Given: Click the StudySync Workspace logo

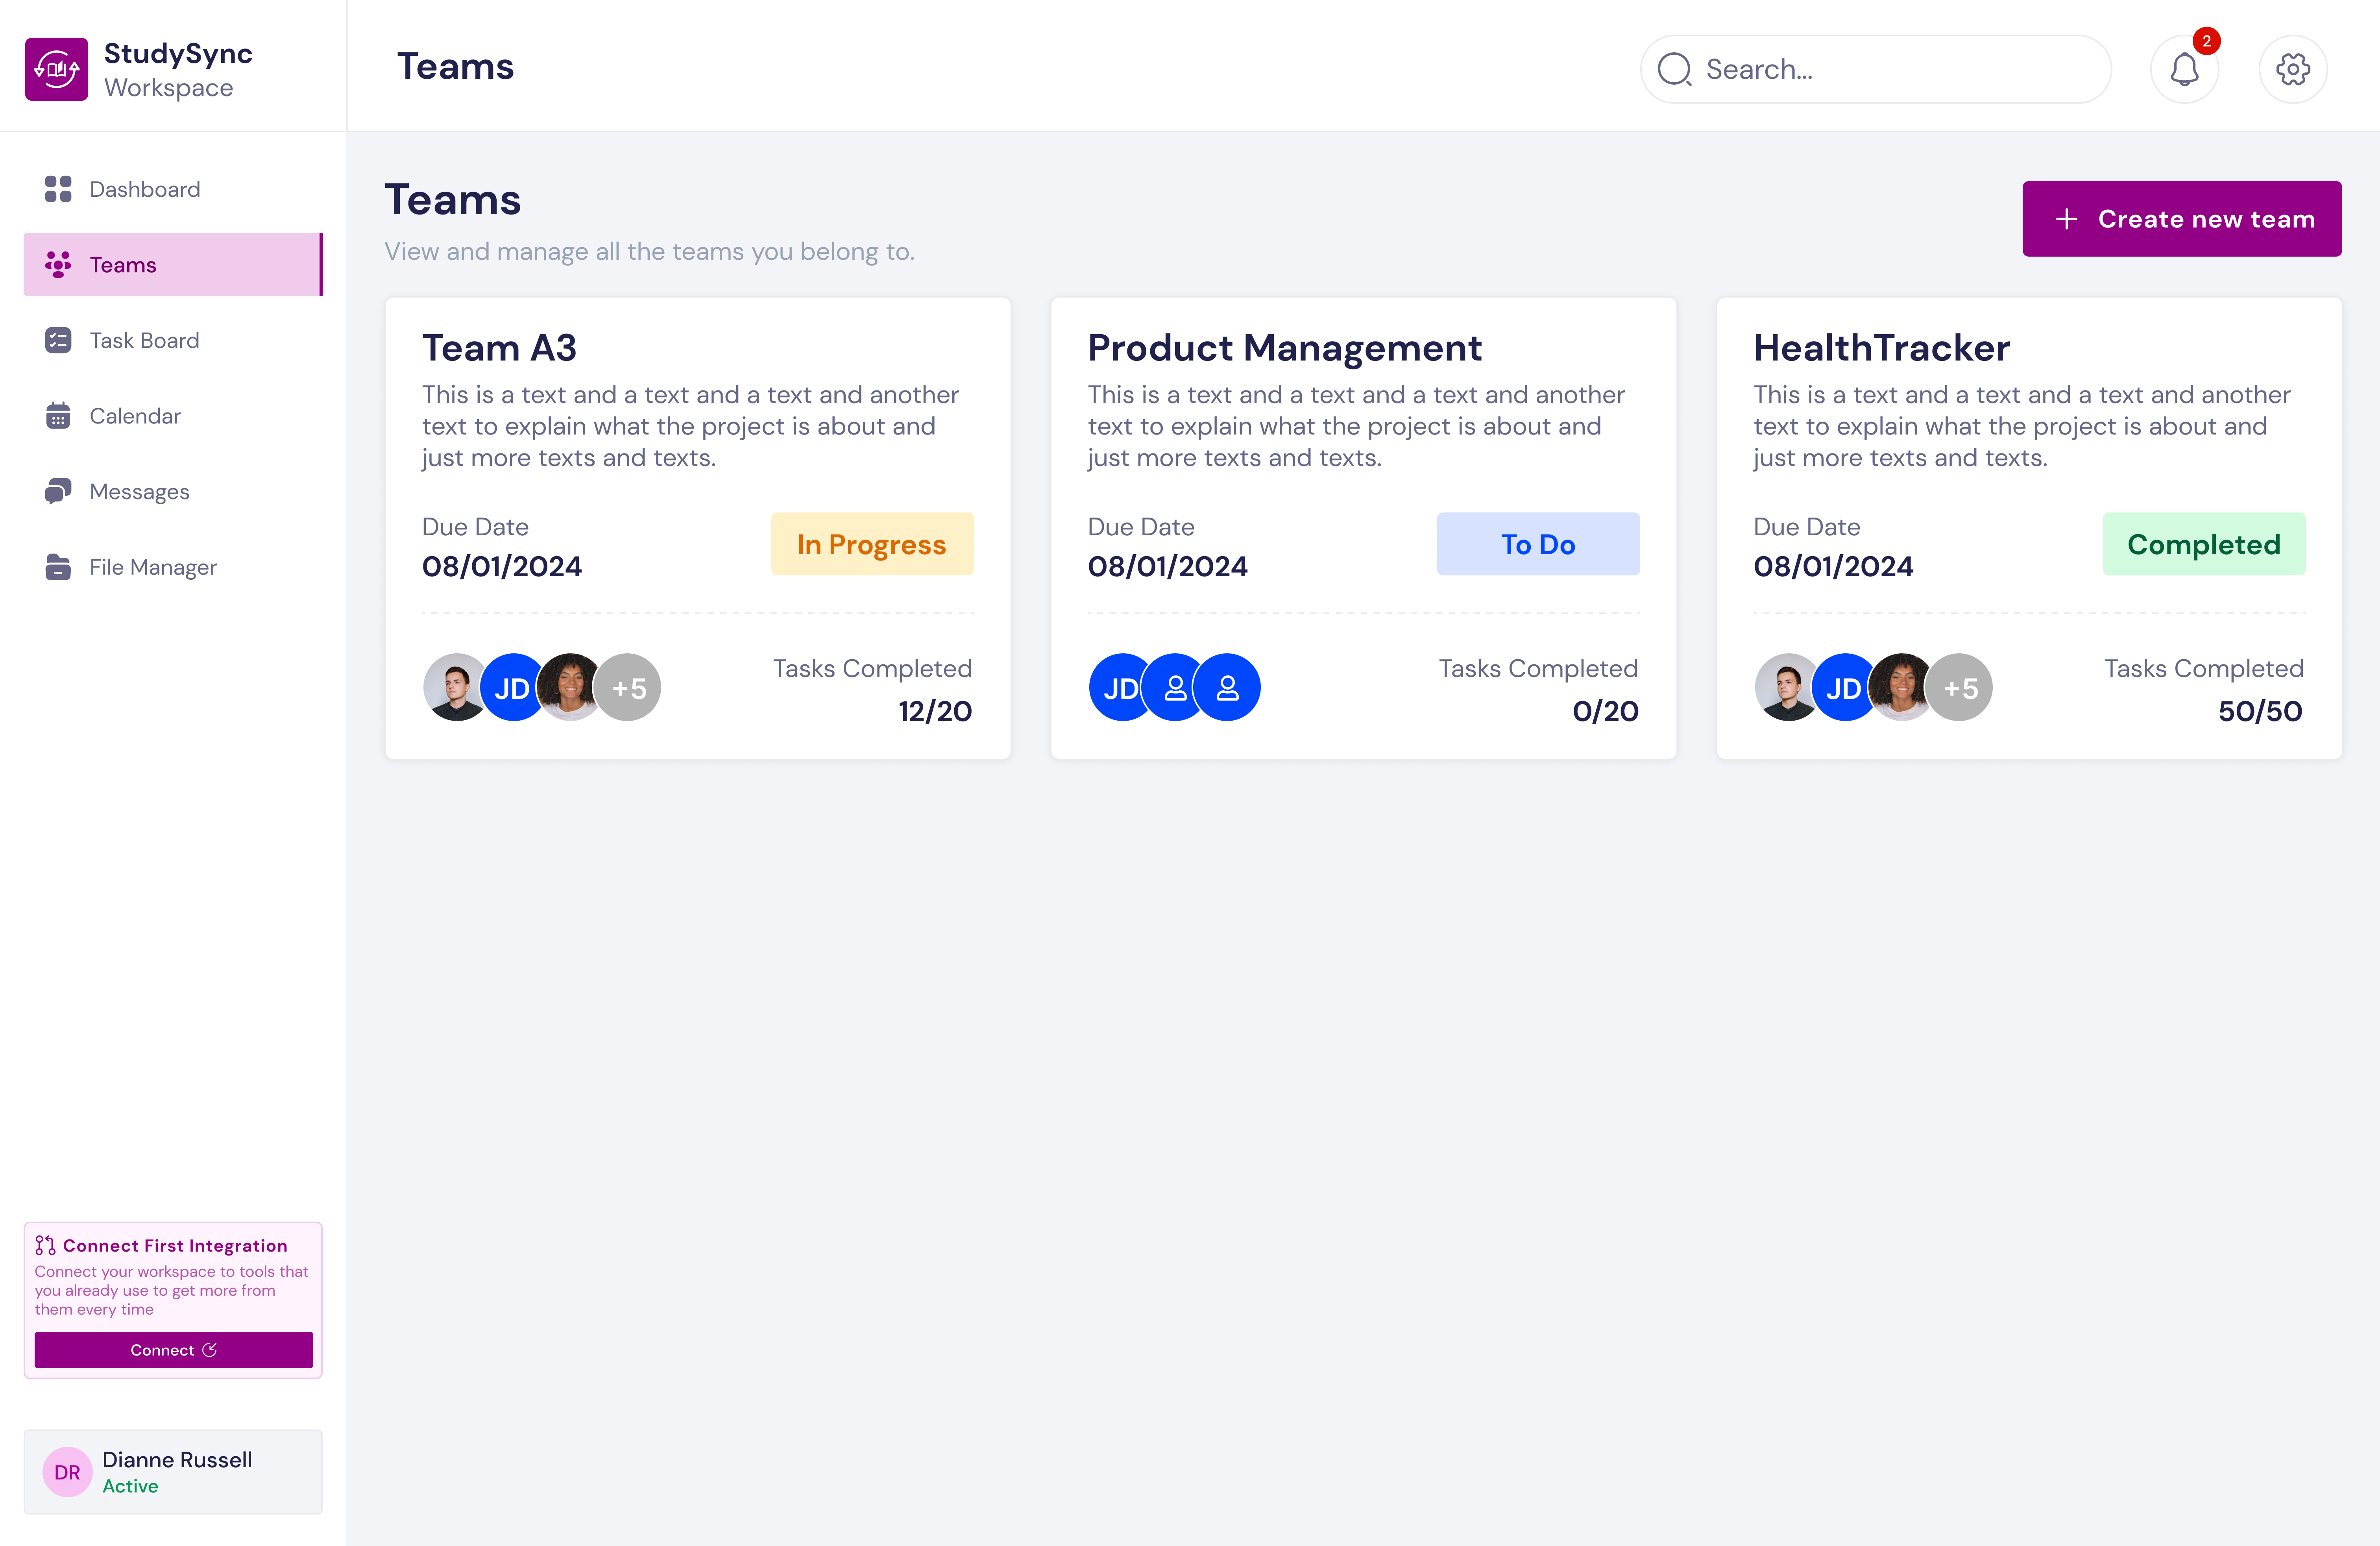Looking at the screenshot, I should [57, 68].
